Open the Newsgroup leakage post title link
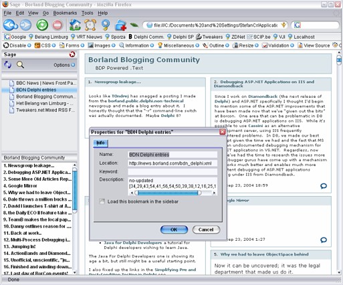The height and width of the screenshot is (285, 343). tap(118, 82)
